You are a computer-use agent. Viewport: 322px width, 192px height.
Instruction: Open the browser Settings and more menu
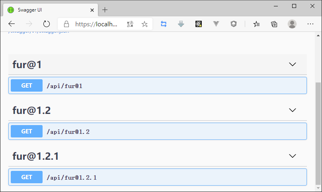coord(310,24)
